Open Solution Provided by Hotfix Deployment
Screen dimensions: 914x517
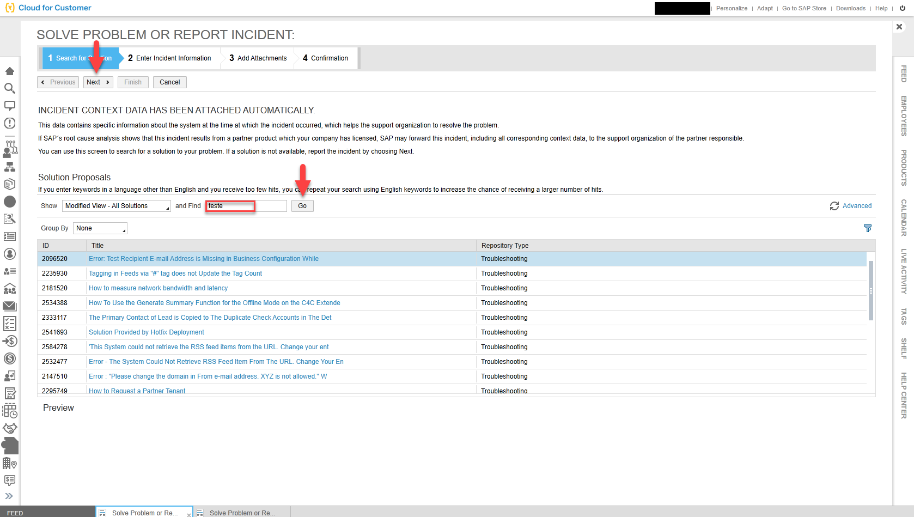(x=147, y=332)
